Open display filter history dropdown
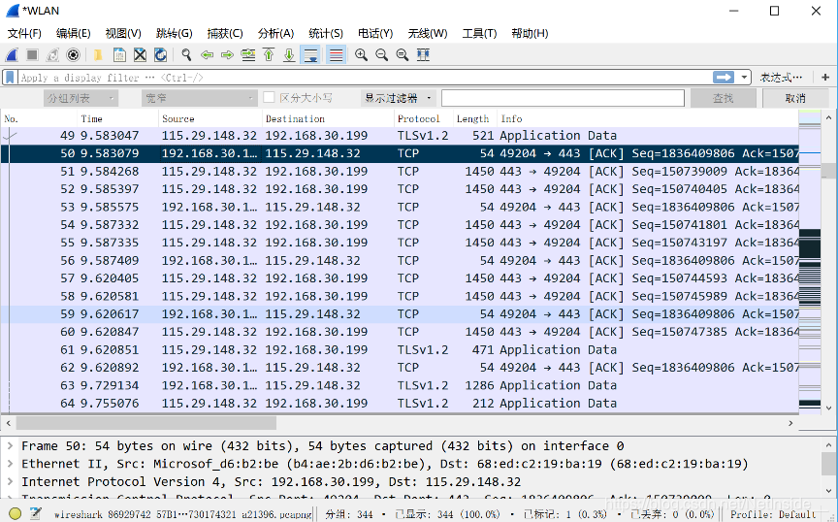 tap(743, 78)
